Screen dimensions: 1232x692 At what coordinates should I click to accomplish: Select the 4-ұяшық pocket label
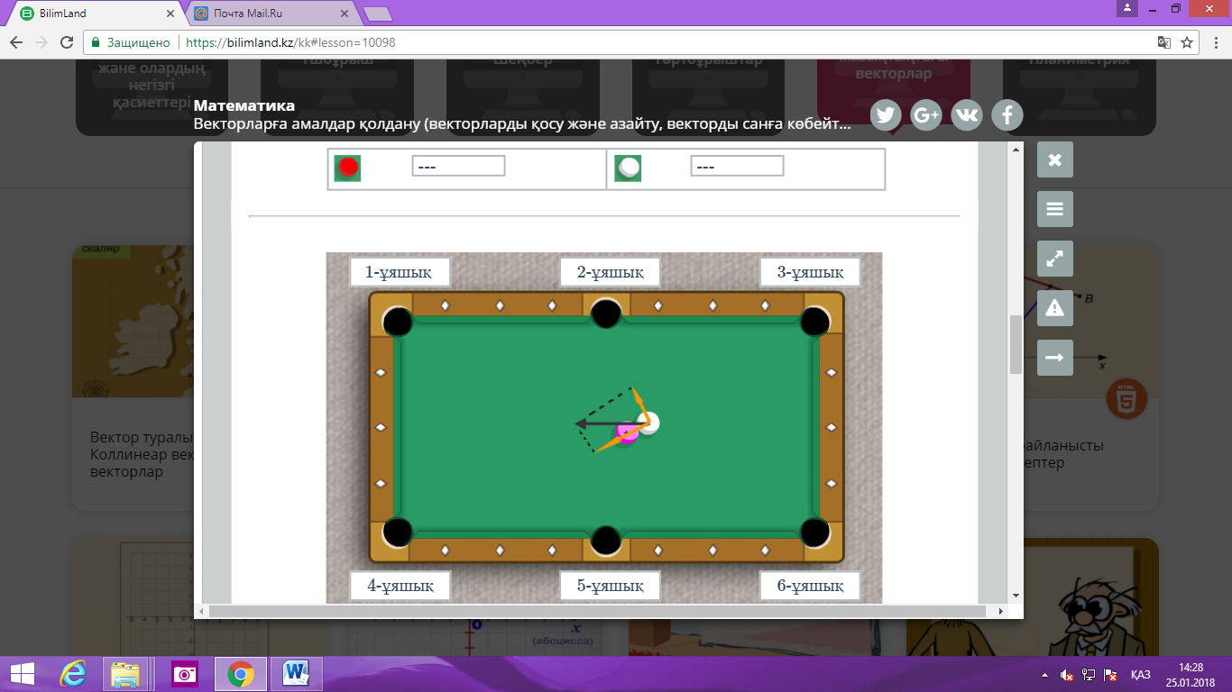399,586
